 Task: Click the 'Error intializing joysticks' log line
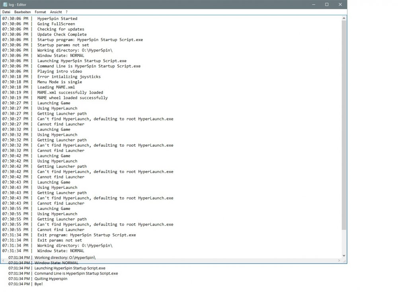(x=69, y=76)
